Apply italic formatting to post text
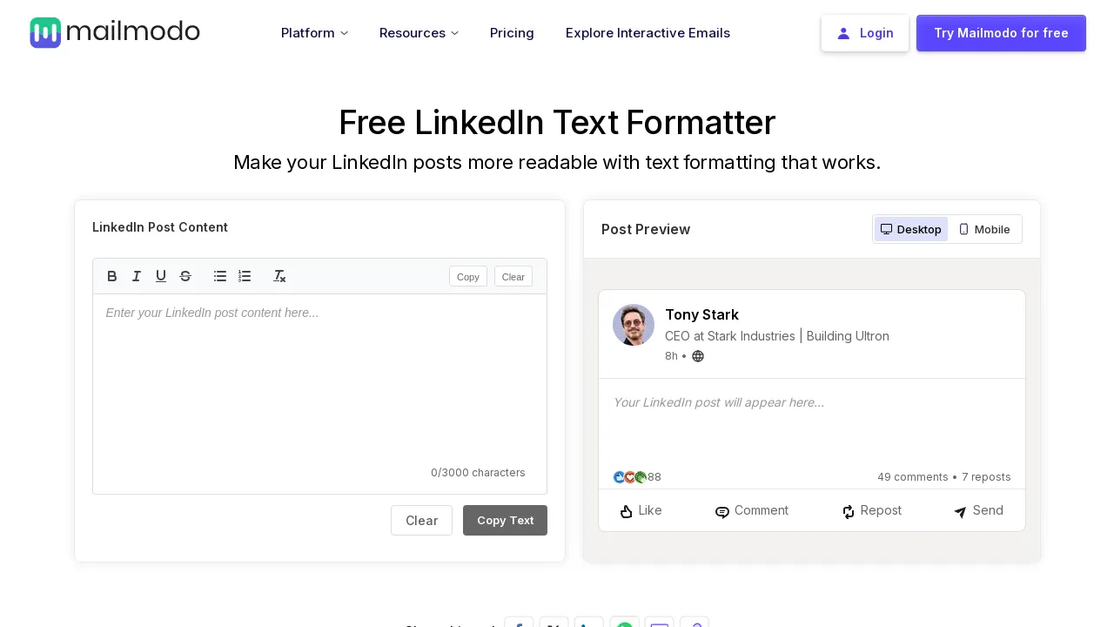This screenshot has height=627, width=1114. [x=137, y=276]
